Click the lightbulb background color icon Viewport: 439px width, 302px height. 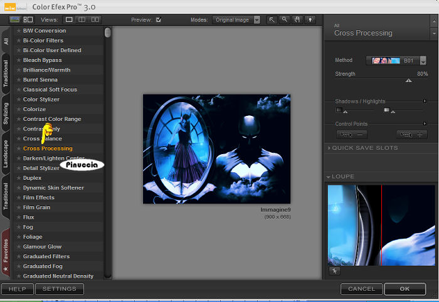click(x=309, y=20)
